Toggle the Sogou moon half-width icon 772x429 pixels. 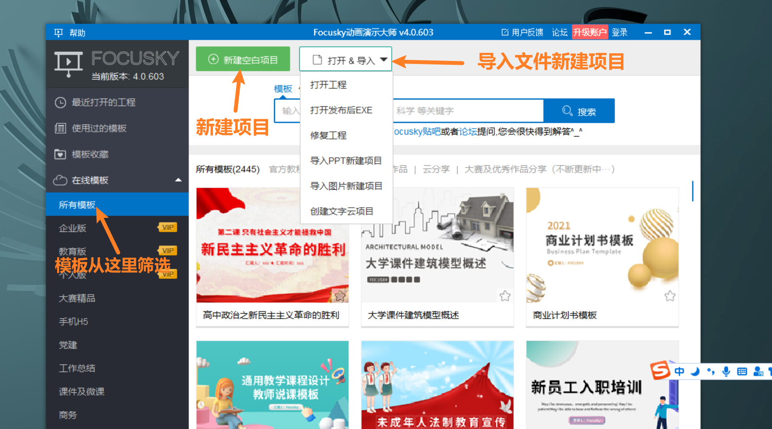point(695,371)
